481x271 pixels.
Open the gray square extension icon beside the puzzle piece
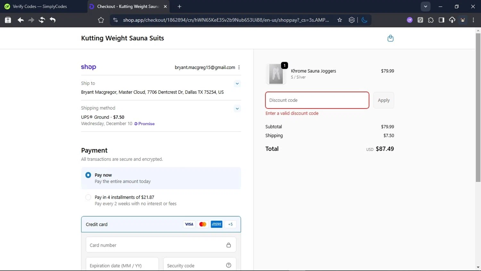pyautogui.click(x=420, y=20)
